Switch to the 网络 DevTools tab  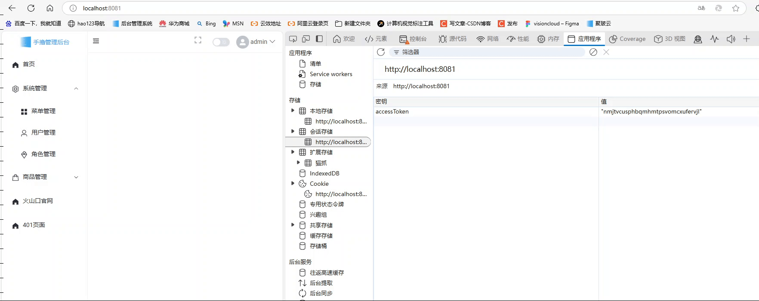click(x=487, y=39)
